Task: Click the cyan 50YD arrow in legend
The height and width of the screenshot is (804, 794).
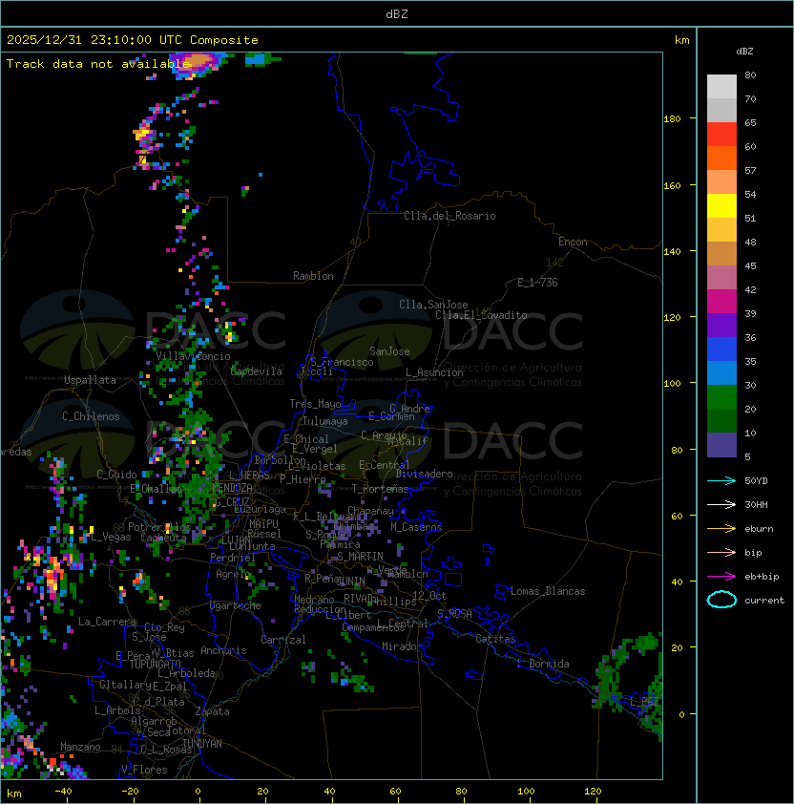Action: (x=721, y=480)
